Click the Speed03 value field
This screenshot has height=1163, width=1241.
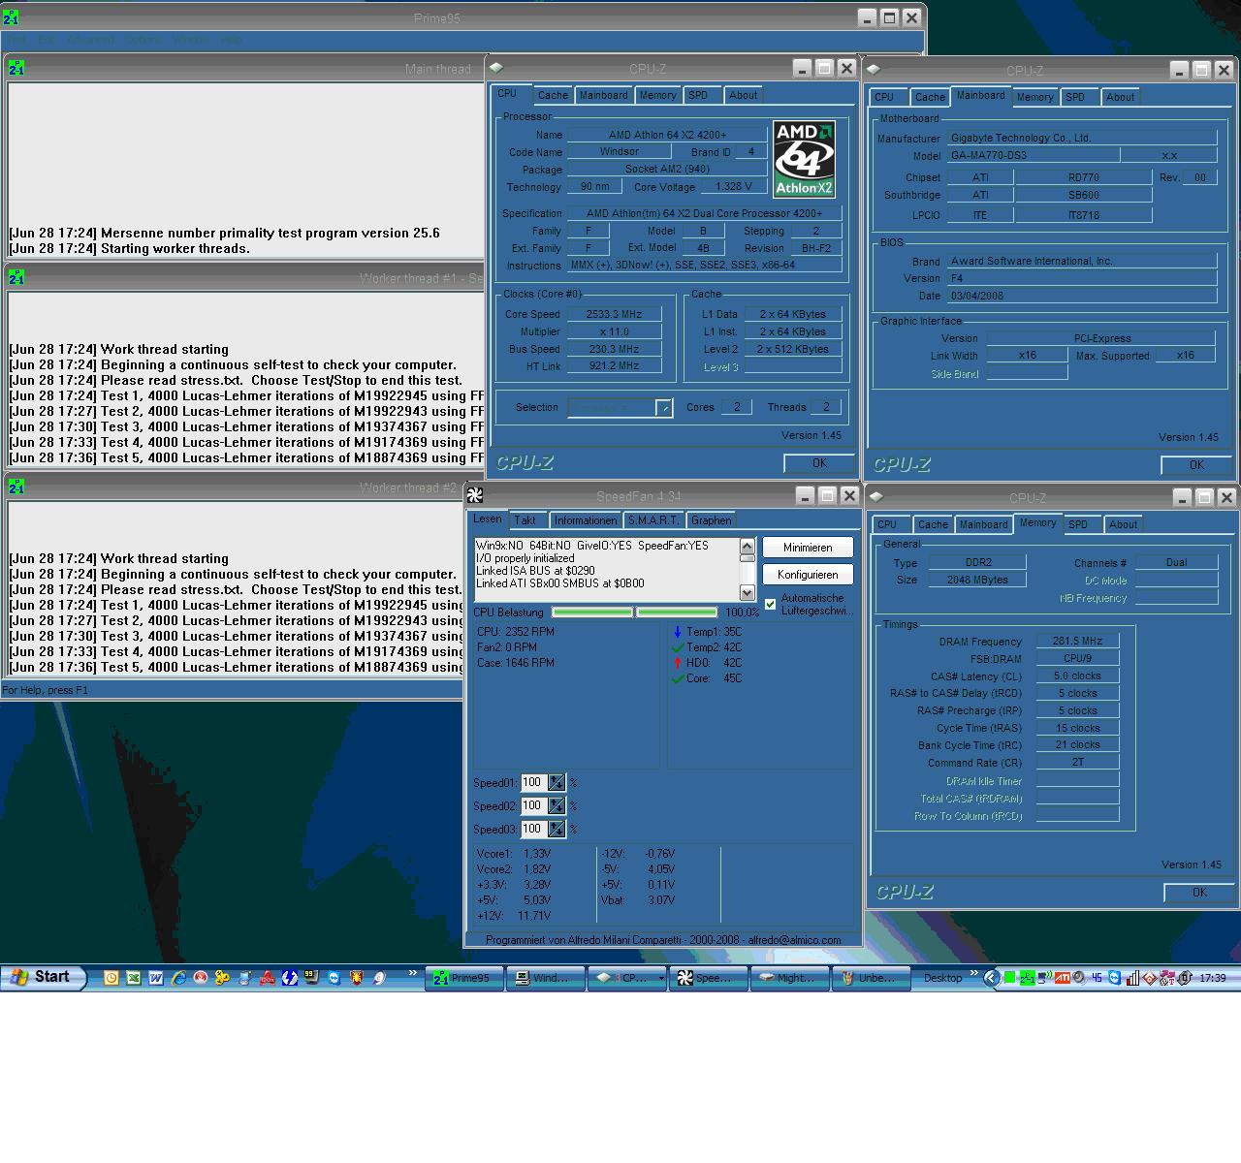click(534, 829)
